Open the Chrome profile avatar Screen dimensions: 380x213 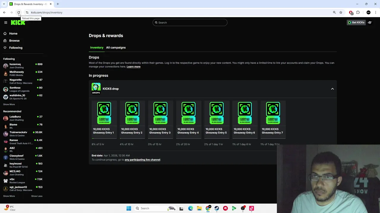coord(368,12)
